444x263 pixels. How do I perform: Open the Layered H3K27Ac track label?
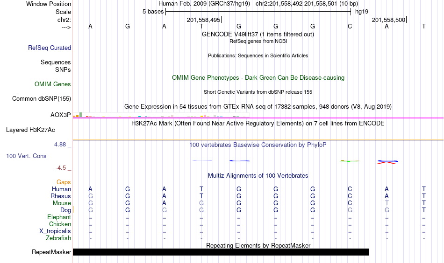point(30,130)
